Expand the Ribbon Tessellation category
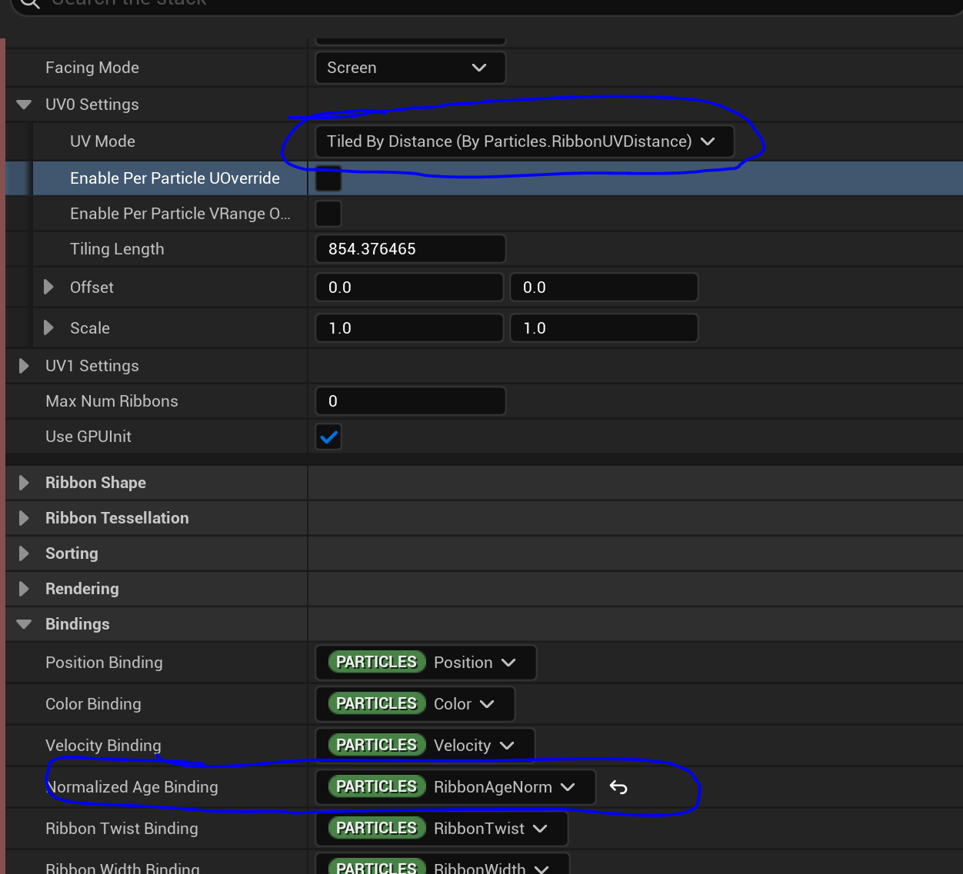Screen dimensions: 963x874 point(24,518)
